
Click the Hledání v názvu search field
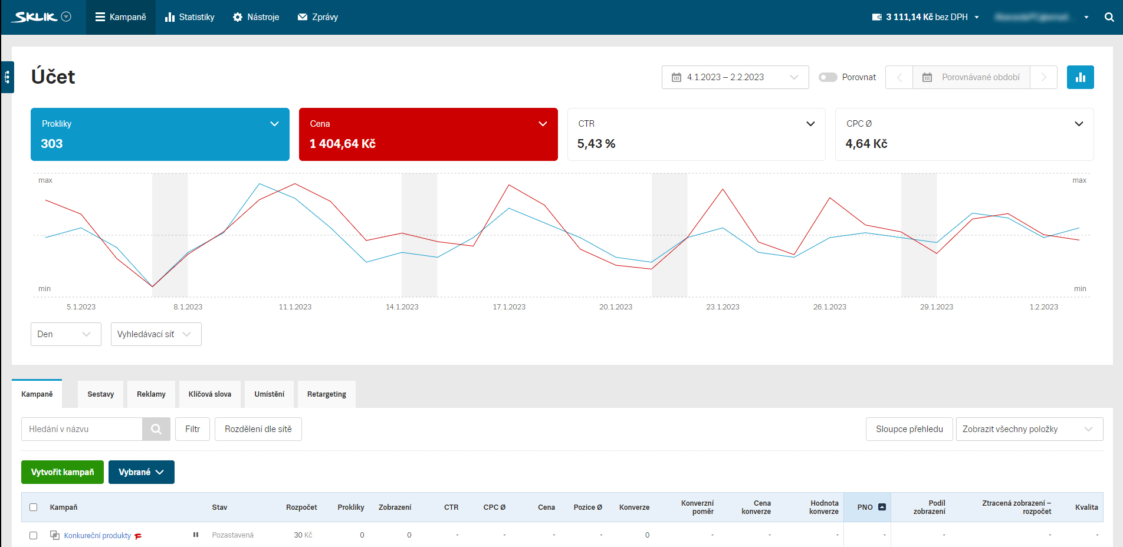pyautogui.click(x=82, y=429)
